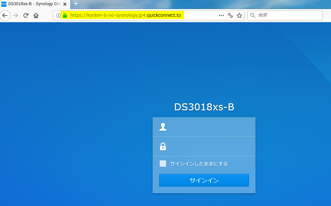Viewport: 331px width, 206px height.
Task: Close the DS3018xs-B tab
Action: [65, 4]
